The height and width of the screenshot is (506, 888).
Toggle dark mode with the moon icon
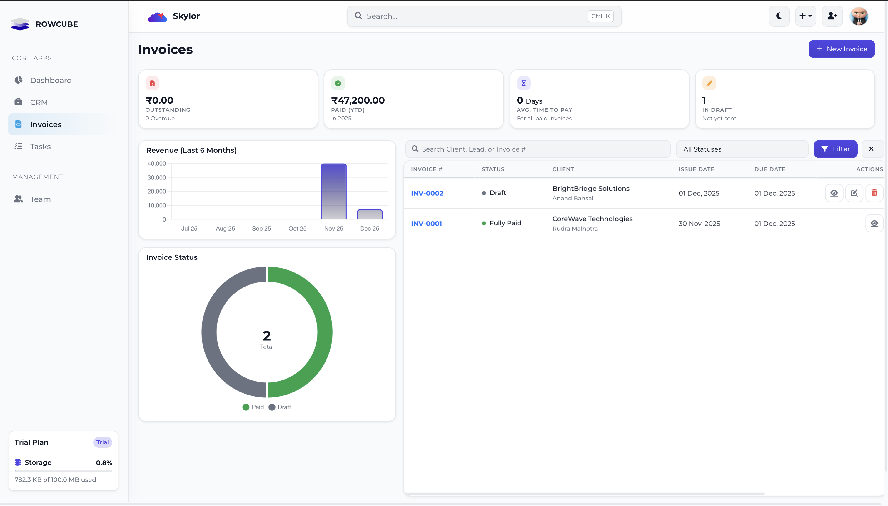click(779, 16)
